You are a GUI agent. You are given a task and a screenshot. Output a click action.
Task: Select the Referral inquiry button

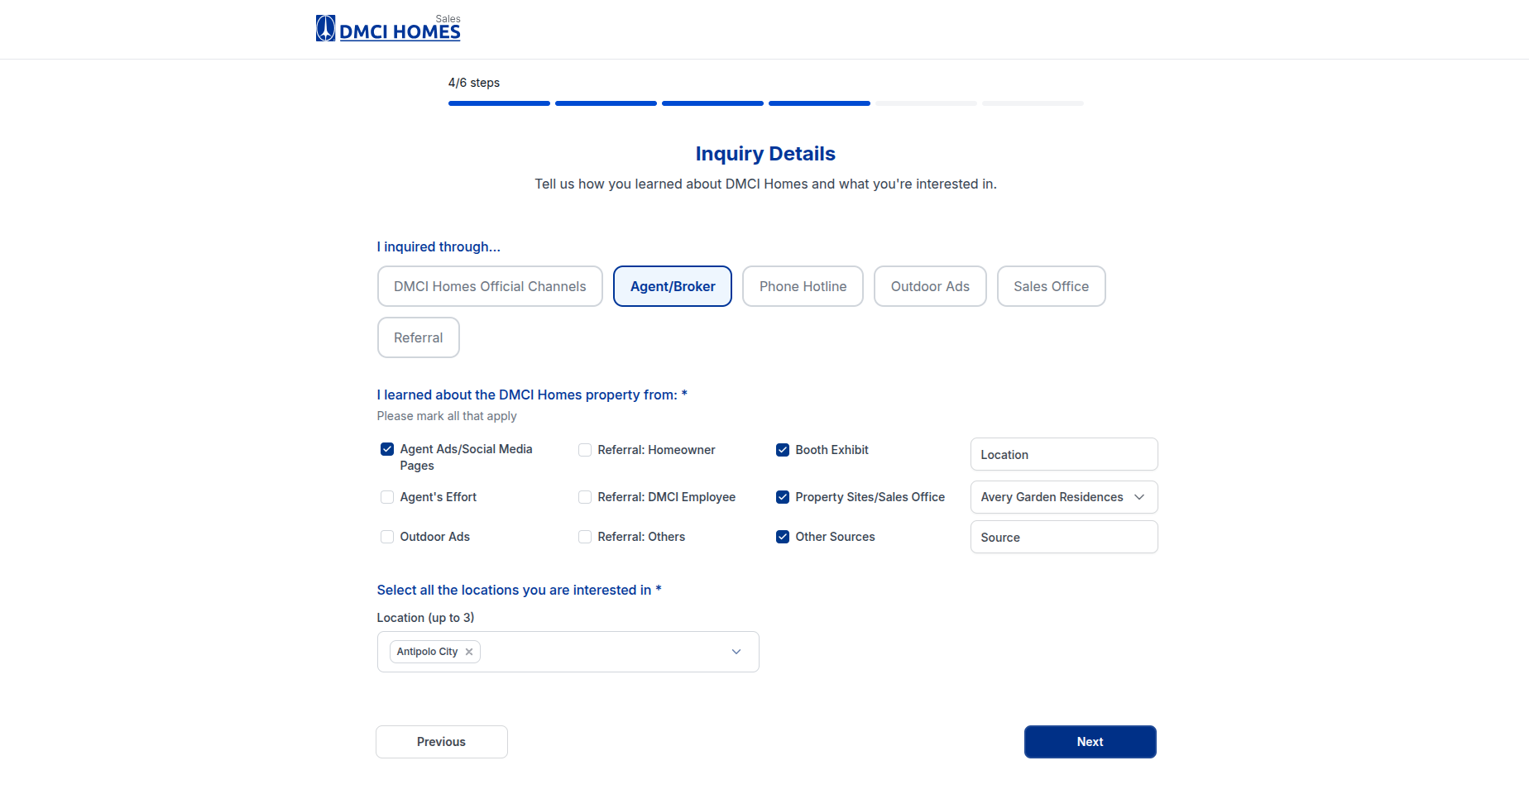(419, 337)
